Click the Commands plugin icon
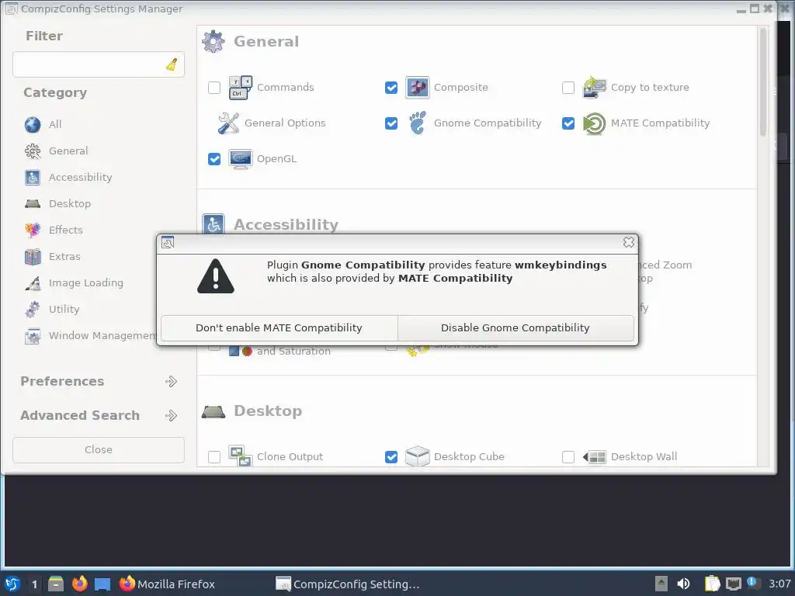The width and height of the screenshot is (795, 596). coord(241,88)
